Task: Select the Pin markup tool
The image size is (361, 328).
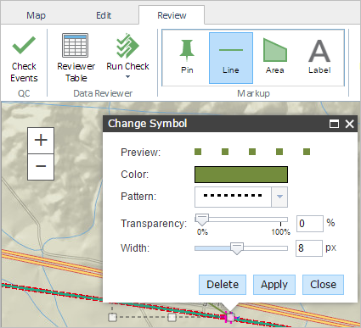Action: point(187,58)
